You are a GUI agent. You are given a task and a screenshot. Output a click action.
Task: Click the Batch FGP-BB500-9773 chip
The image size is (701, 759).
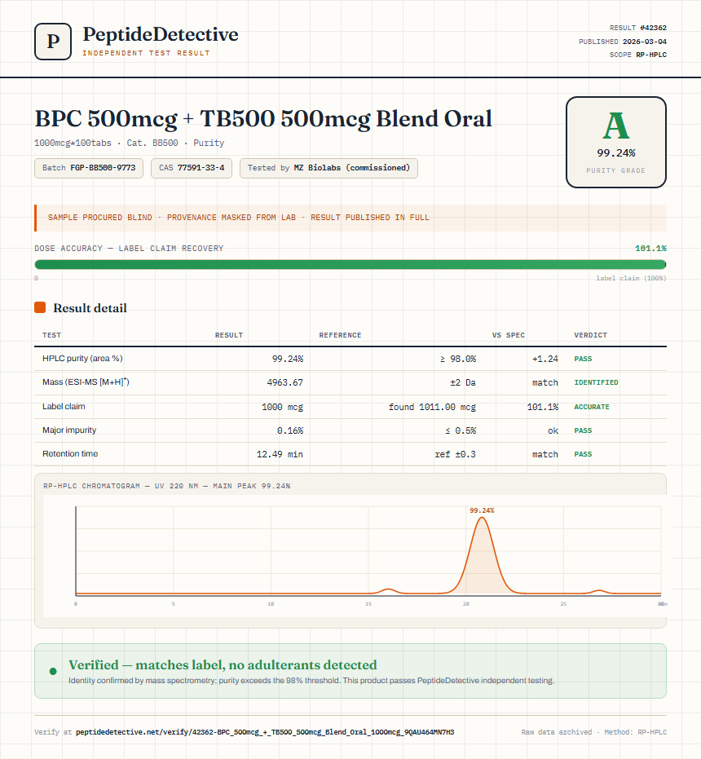pyautogui.click(x=89, y=168)
